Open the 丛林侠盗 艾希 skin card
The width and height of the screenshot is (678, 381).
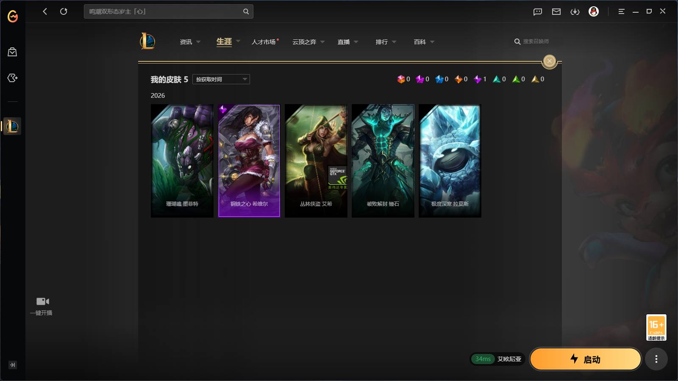[x=316, y=161]
